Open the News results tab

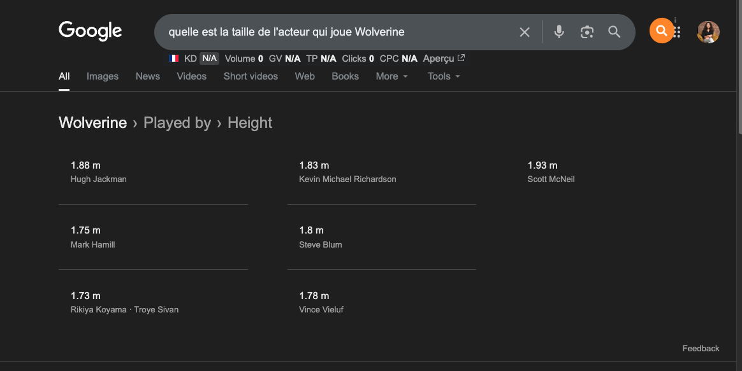coord(147,76)
